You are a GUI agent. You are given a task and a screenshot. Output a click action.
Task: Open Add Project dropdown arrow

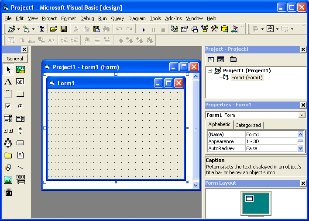[18, 29]
